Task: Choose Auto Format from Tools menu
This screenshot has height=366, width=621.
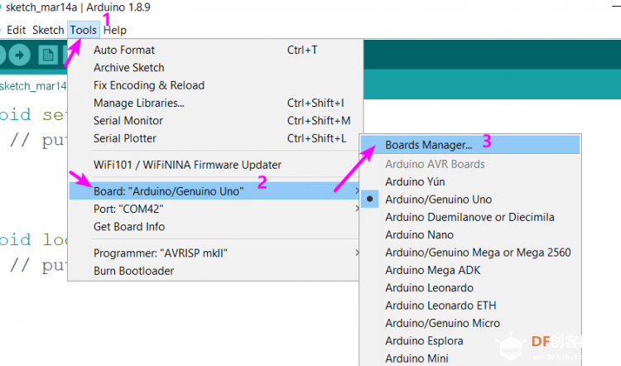Action: (215, 50)
